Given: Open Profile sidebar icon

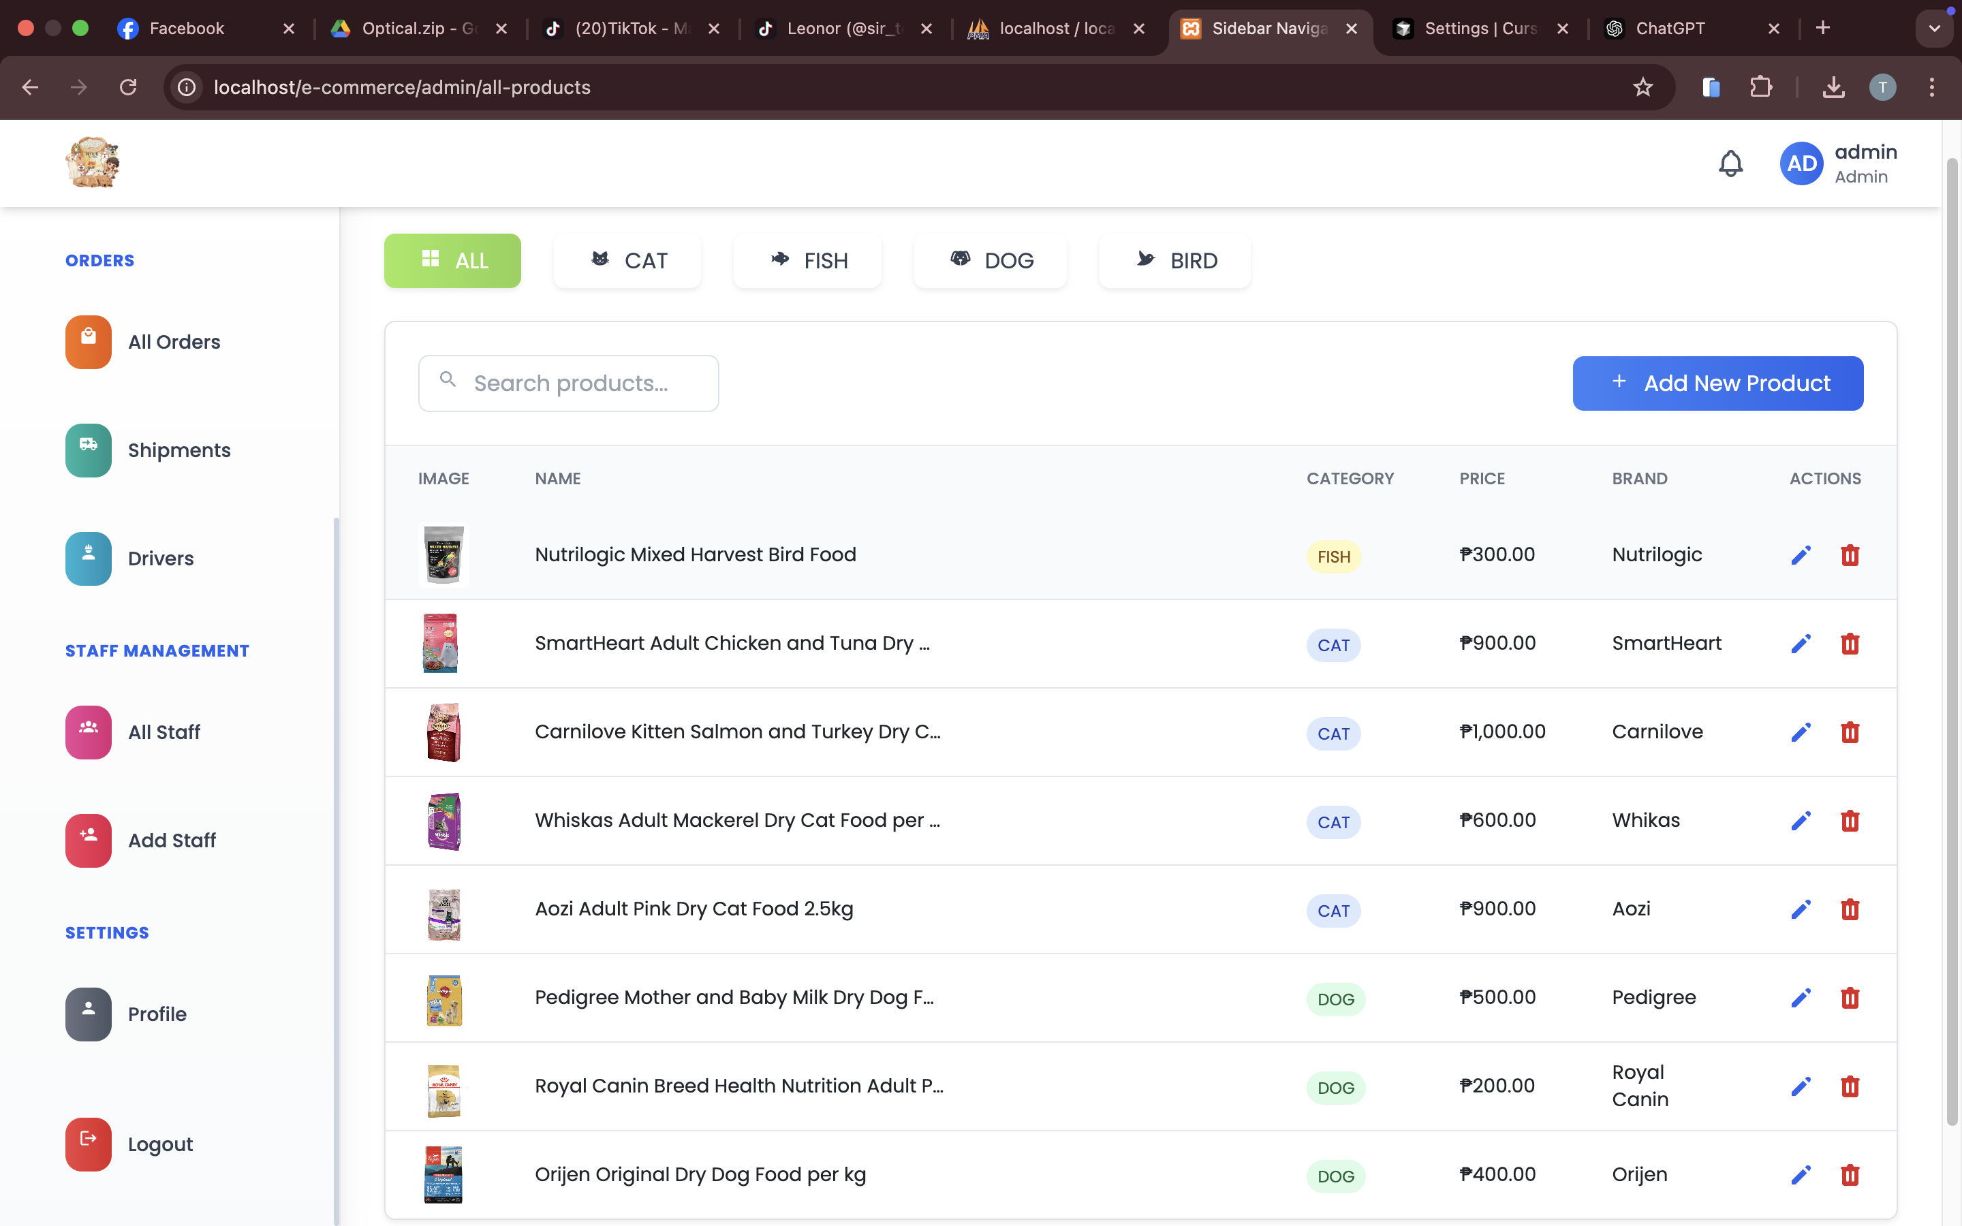Looking at the screenshot, I should pyautogui.click(x=89, y=1014).
